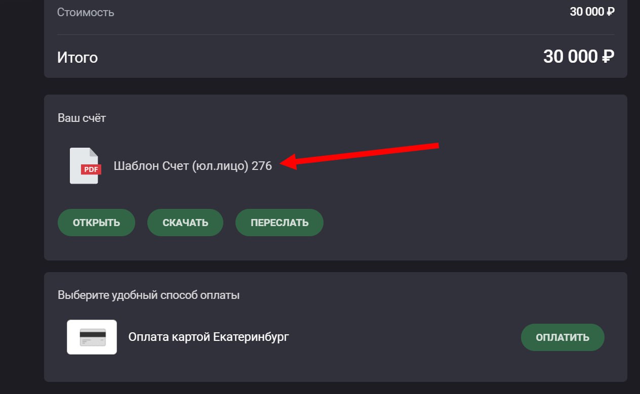Click the dark right margin strip
Screen dimensions: 640x394
point(633,202)
